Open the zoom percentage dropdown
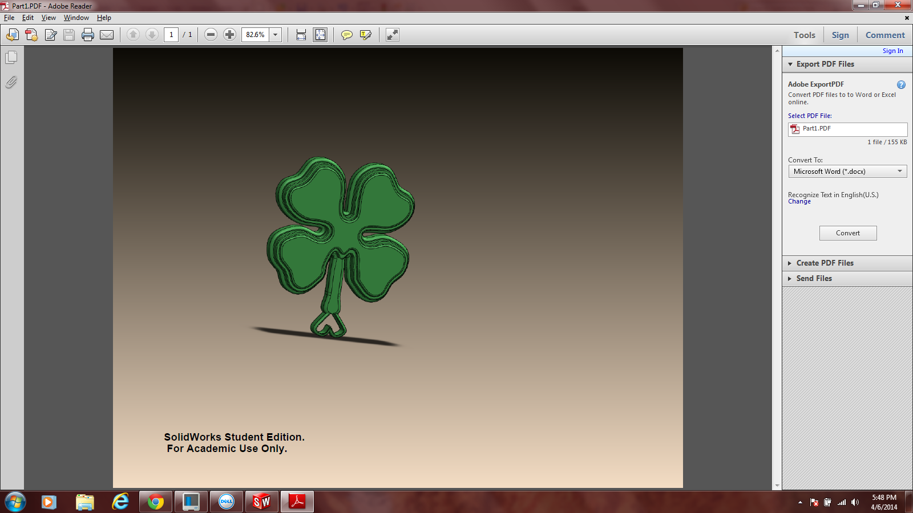This screenshot has width=913, height=513. pos(276,35)
